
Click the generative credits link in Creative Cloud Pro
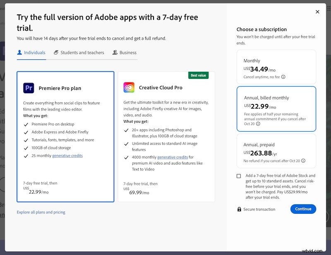tap(173, 157)
